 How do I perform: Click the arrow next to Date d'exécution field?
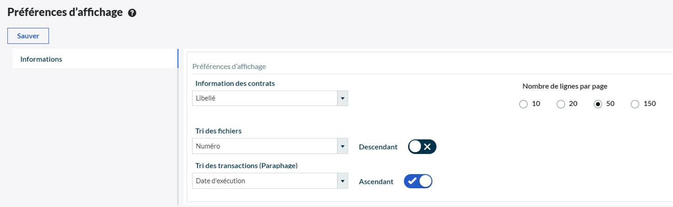342,181
